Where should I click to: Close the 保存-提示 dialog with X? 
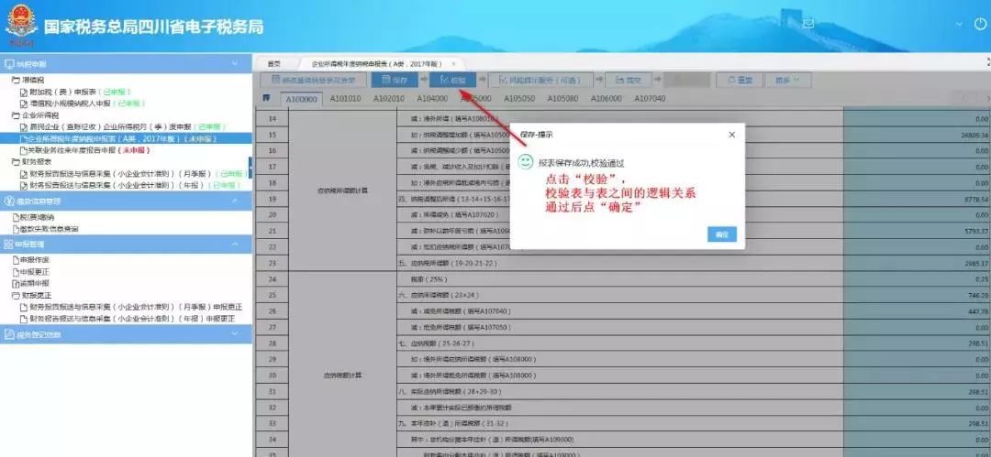coord(731,135)
